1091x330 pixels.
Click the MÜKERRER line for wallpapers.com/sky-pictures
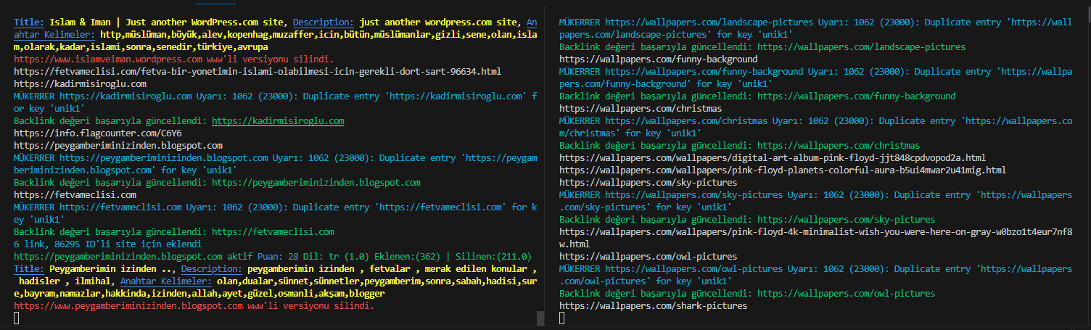[815, 201]
